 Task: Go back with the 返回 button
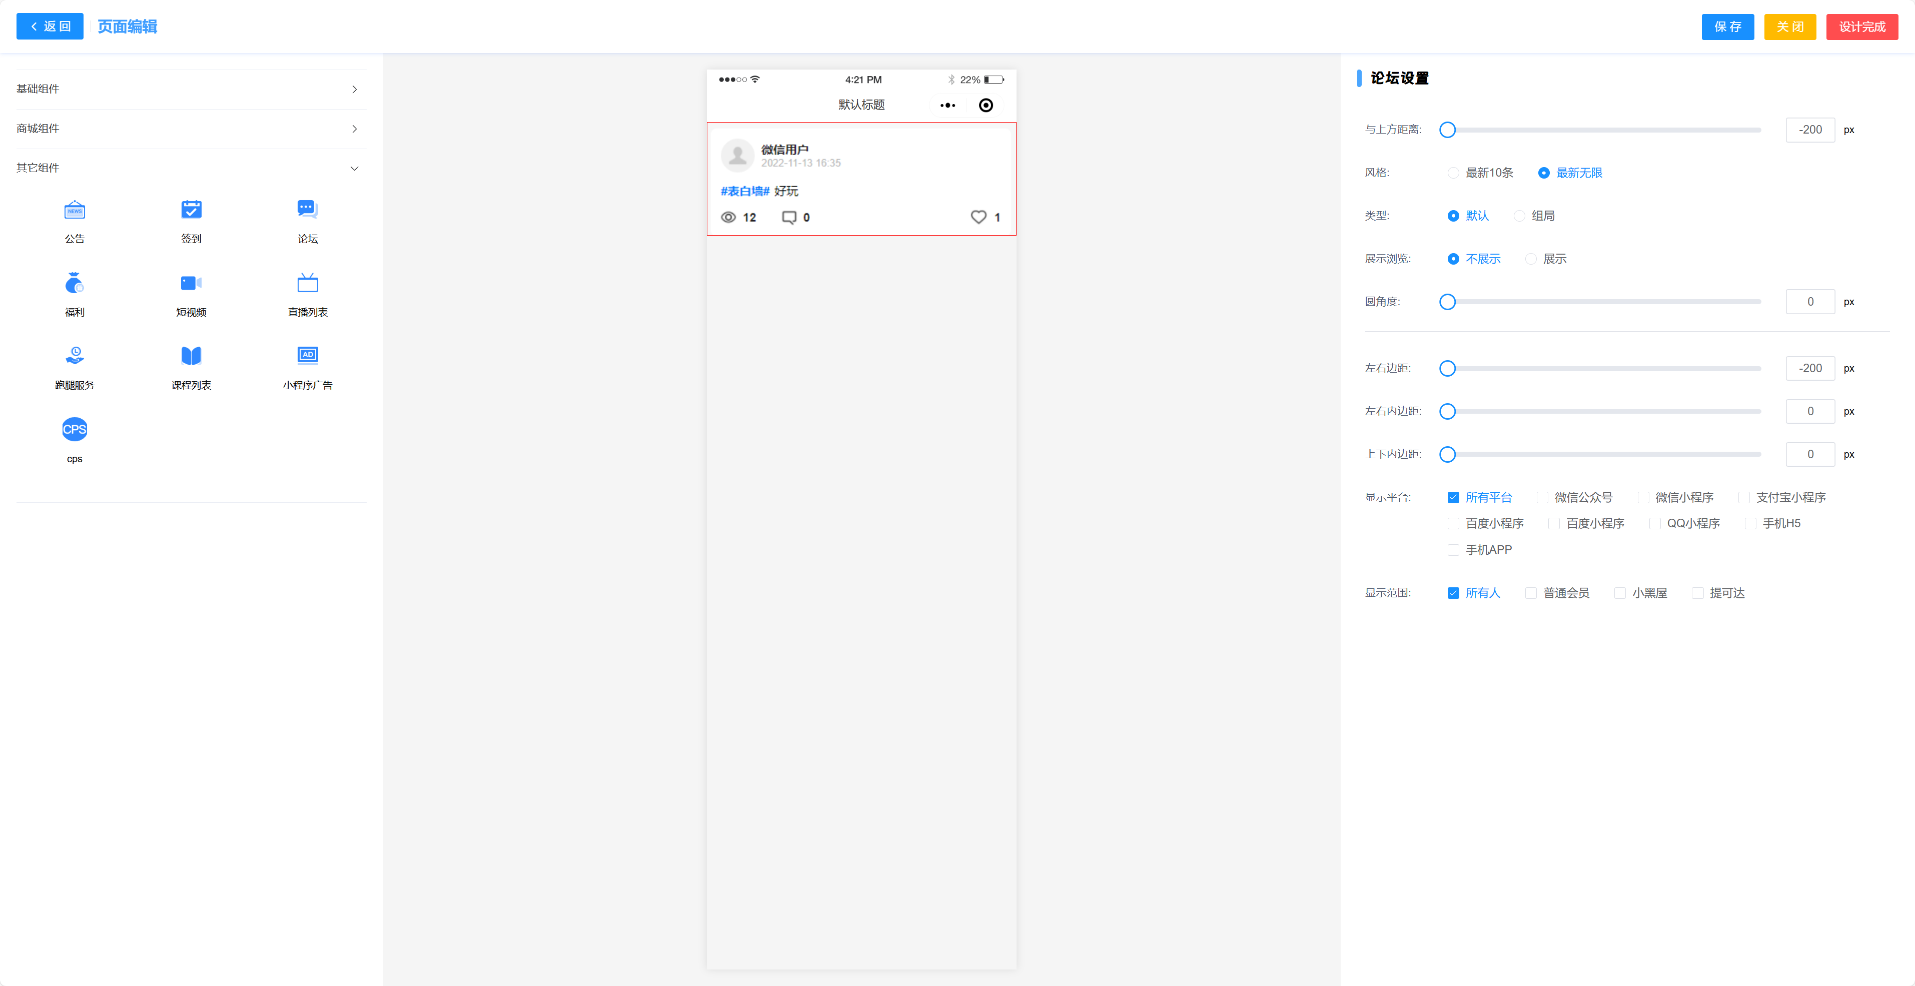tap(50, 27)
